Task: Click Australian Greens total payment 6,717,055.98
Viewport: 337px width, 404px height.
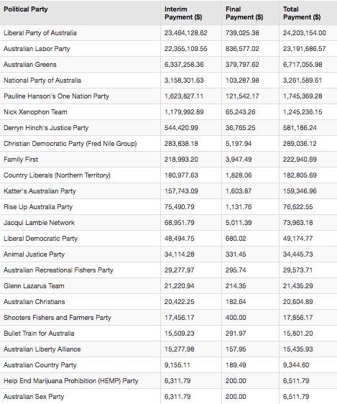Action: [x=303, y=65]
